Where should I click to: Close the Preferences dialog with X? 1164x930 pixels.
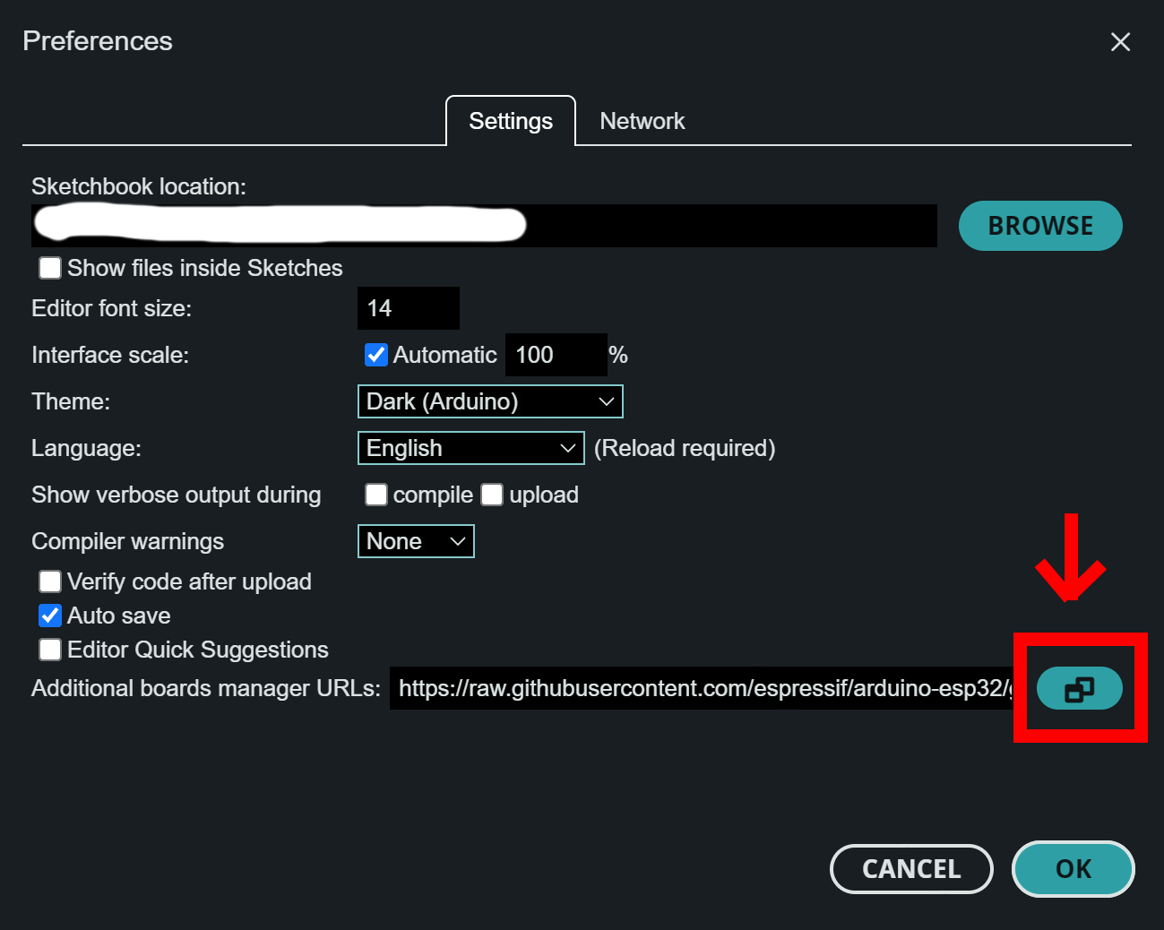coord(1120,42)
